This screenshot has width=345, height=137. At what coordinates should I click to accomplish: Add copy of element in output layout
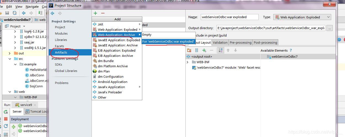tap(204, 51)
